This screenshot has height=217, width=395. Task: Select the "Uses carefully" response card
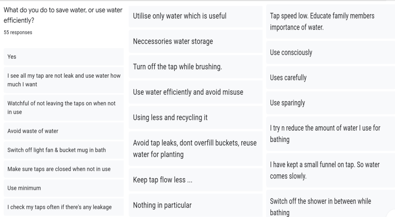(x=331, y=77)
